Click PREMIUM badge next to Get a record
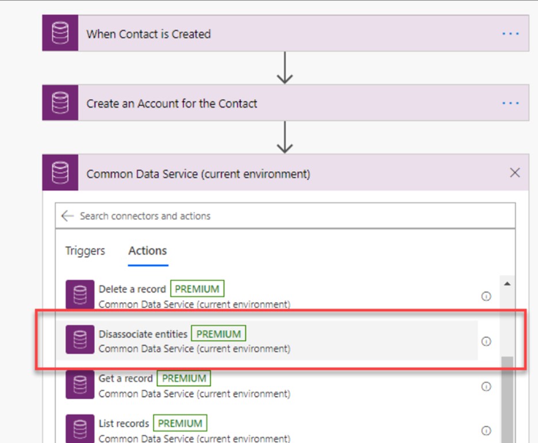This screenshot has width=538, height=443. pyautogui.click(x=184, y=378)
